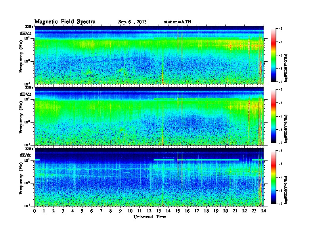
Task: Click the -5 value on the dH/dt color bar
Action: click(281, 29)
